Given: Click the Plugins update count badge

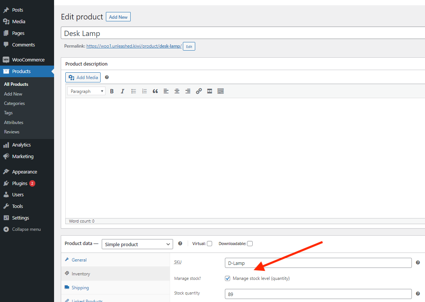Looking at the screenshot, I should click(x=32, y=184).
